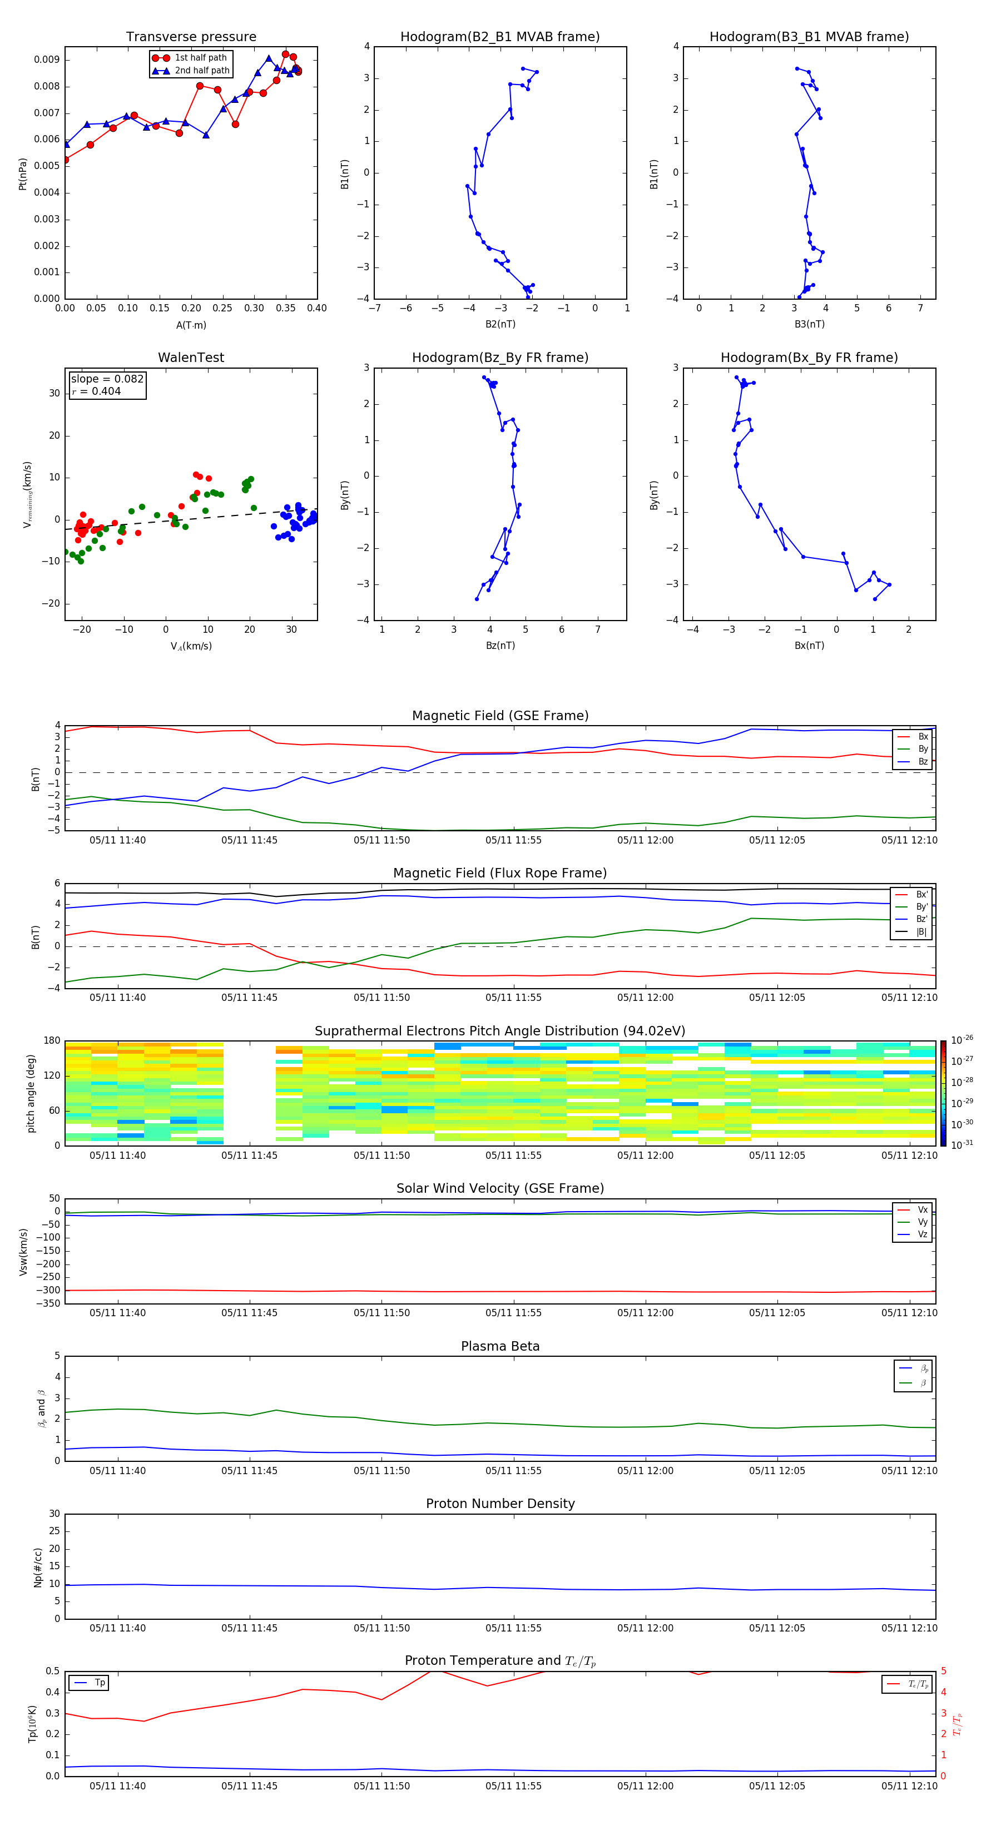
Task: Click 'Te/Tp' legend entry in temperature plot
Action: (x=908, y=1684)
